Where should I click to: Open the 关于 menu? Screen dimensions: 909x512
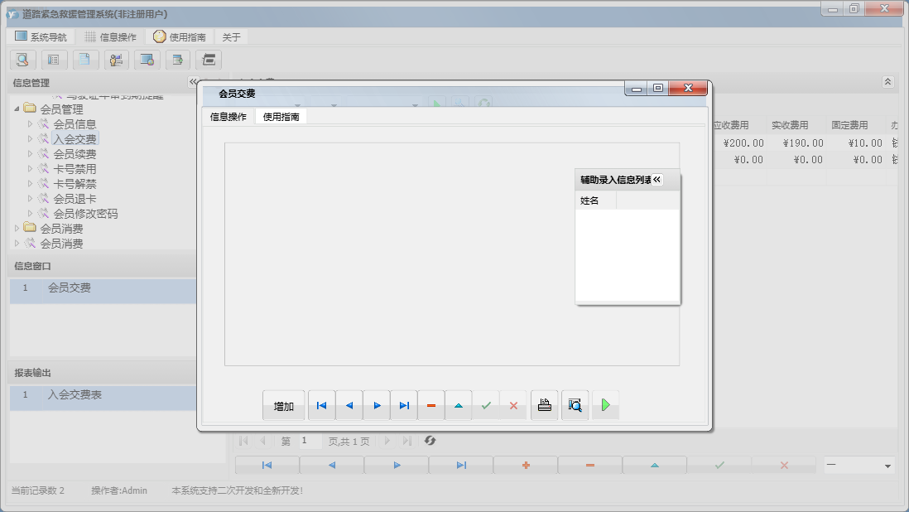point(231,37)
